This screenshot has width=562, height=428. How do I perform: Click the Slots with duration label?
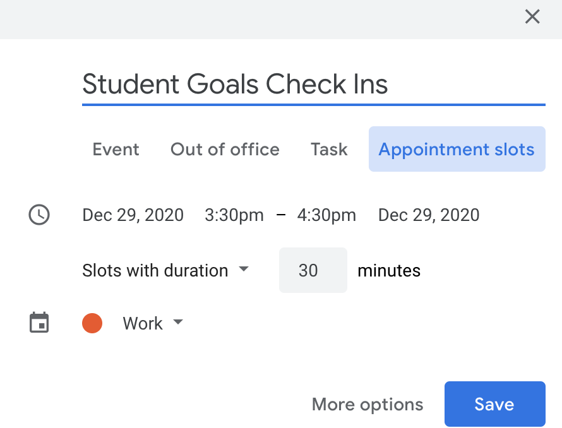155,271
